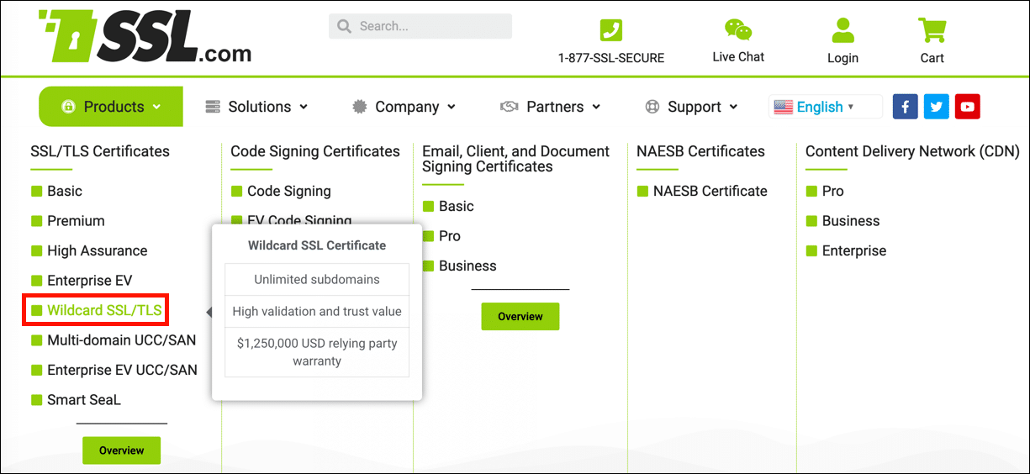Click the YouTube social icon
This screenshot has height=474, width=1030.
(x=968, y=107)
